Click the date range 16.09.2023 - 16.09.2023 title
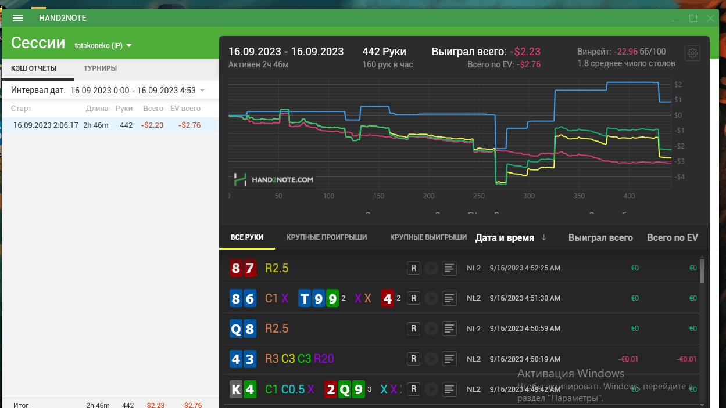 (x=286, y=52)
